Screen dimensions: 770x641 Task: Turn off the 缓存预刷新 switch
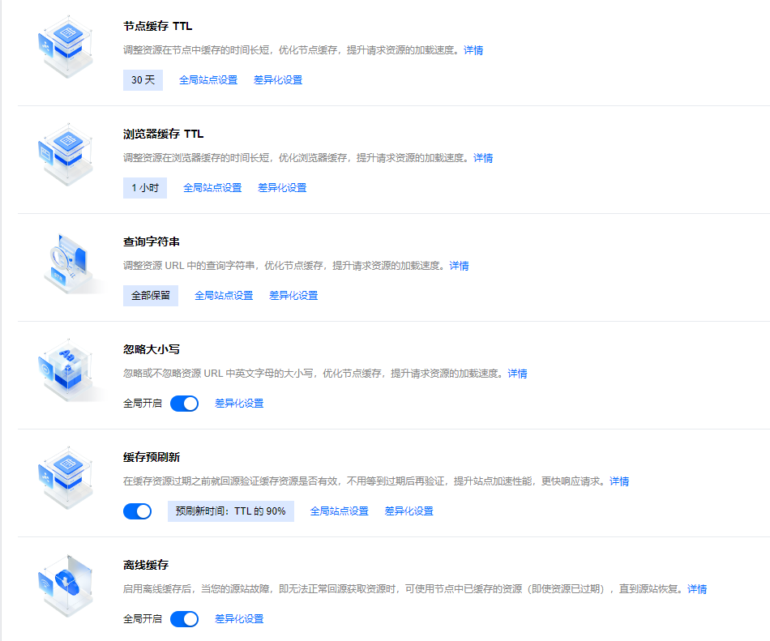137,511
